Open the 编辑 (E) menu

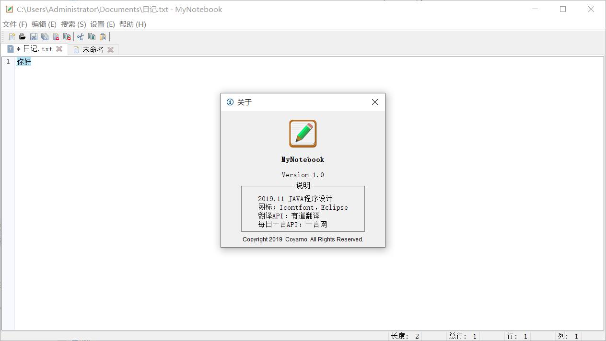44,24
